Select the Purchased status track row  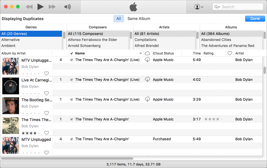157,139
